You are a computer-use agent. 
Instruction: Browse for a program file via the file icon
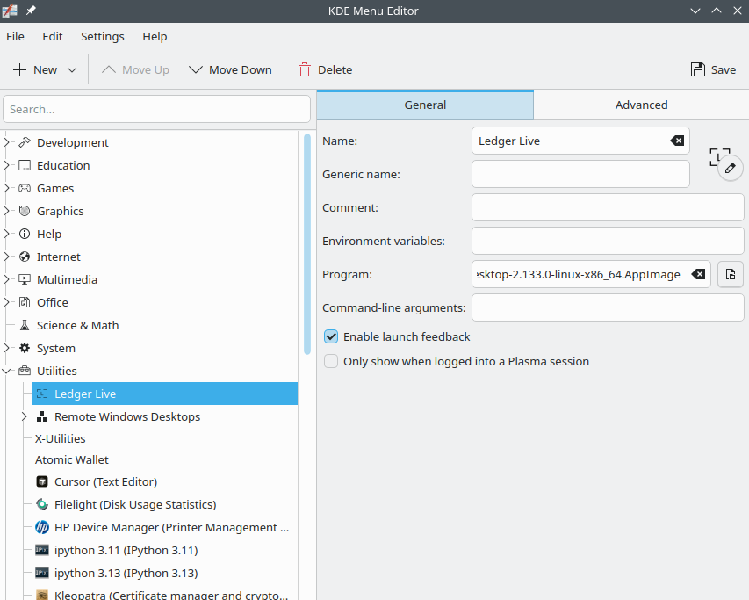[730, 274]
